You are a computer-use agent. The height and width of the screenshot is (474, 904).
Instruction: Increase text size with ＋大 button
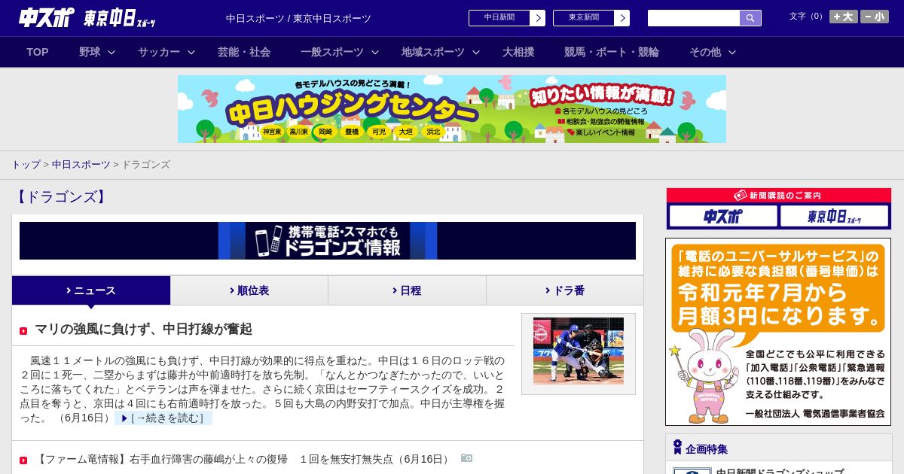pyautogui.click(x=843, y=17)
